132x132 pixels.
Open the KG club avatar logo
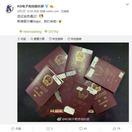[x=10, y=9]
